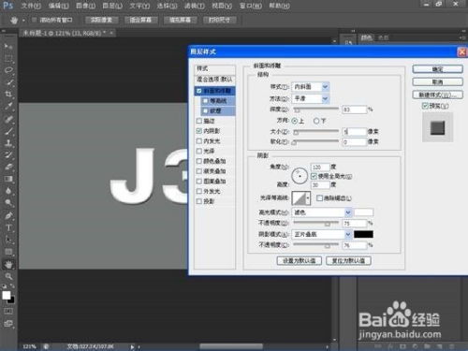Screen dimensions: 468x351
Task: Enable the 外发光 style checkbox
Action: 199,191
